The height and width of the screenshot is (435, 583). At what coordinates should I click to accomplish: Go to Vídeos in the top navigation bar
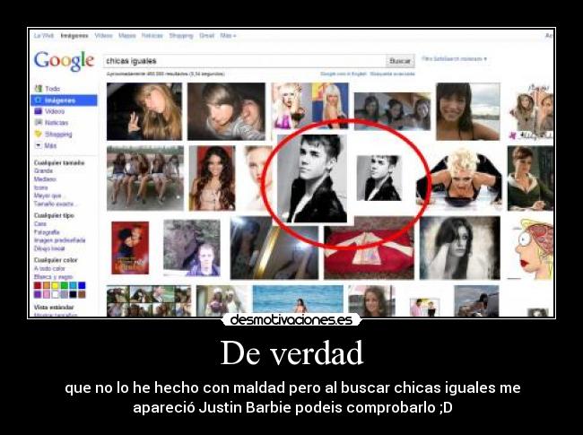point(103,36)
